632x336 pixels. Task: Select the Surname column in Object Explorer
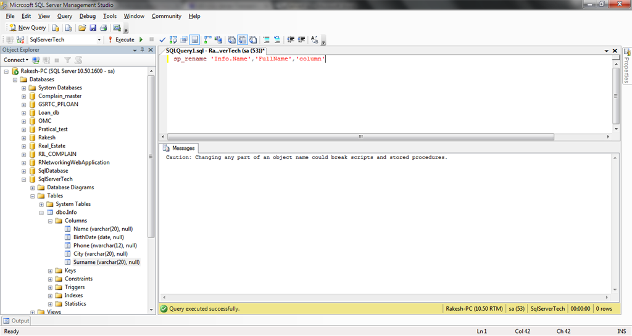106,262
